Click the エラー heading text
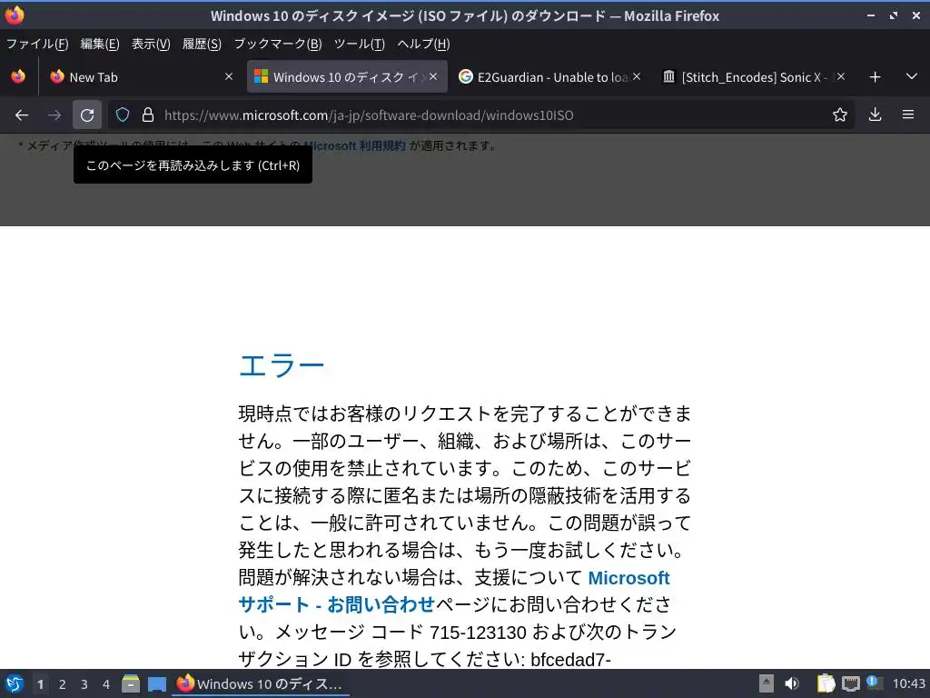 [282, 364]
